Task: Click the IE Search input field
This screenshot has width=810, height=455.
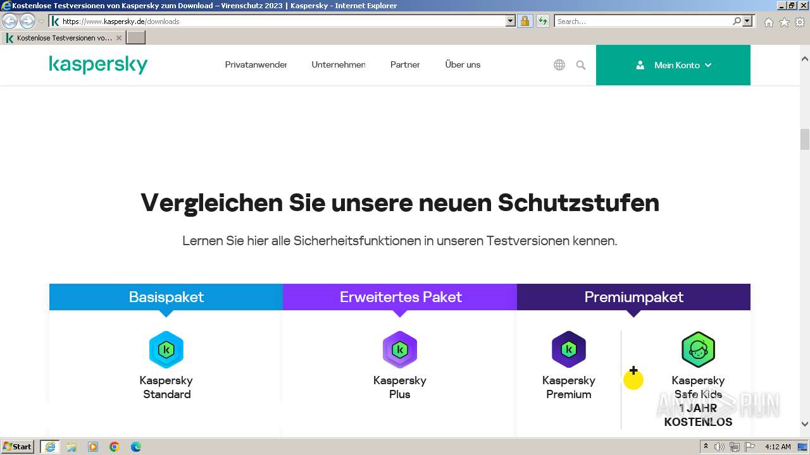Action: click(642, 21)
